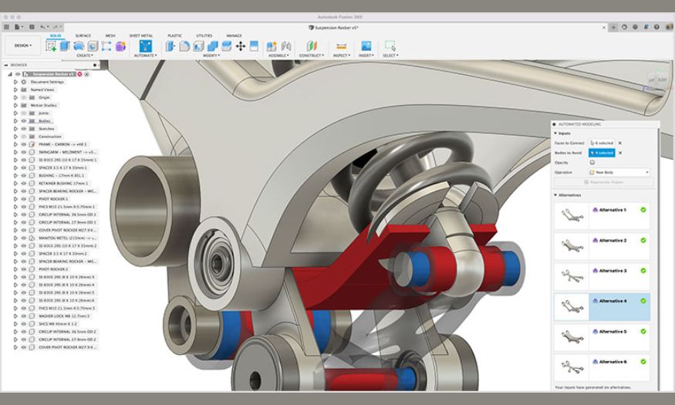Image resolution: width=675 pixels, height=405 pixels.
Task: Toggle visibility of Sketches folder
Action: tap(24, 129)
